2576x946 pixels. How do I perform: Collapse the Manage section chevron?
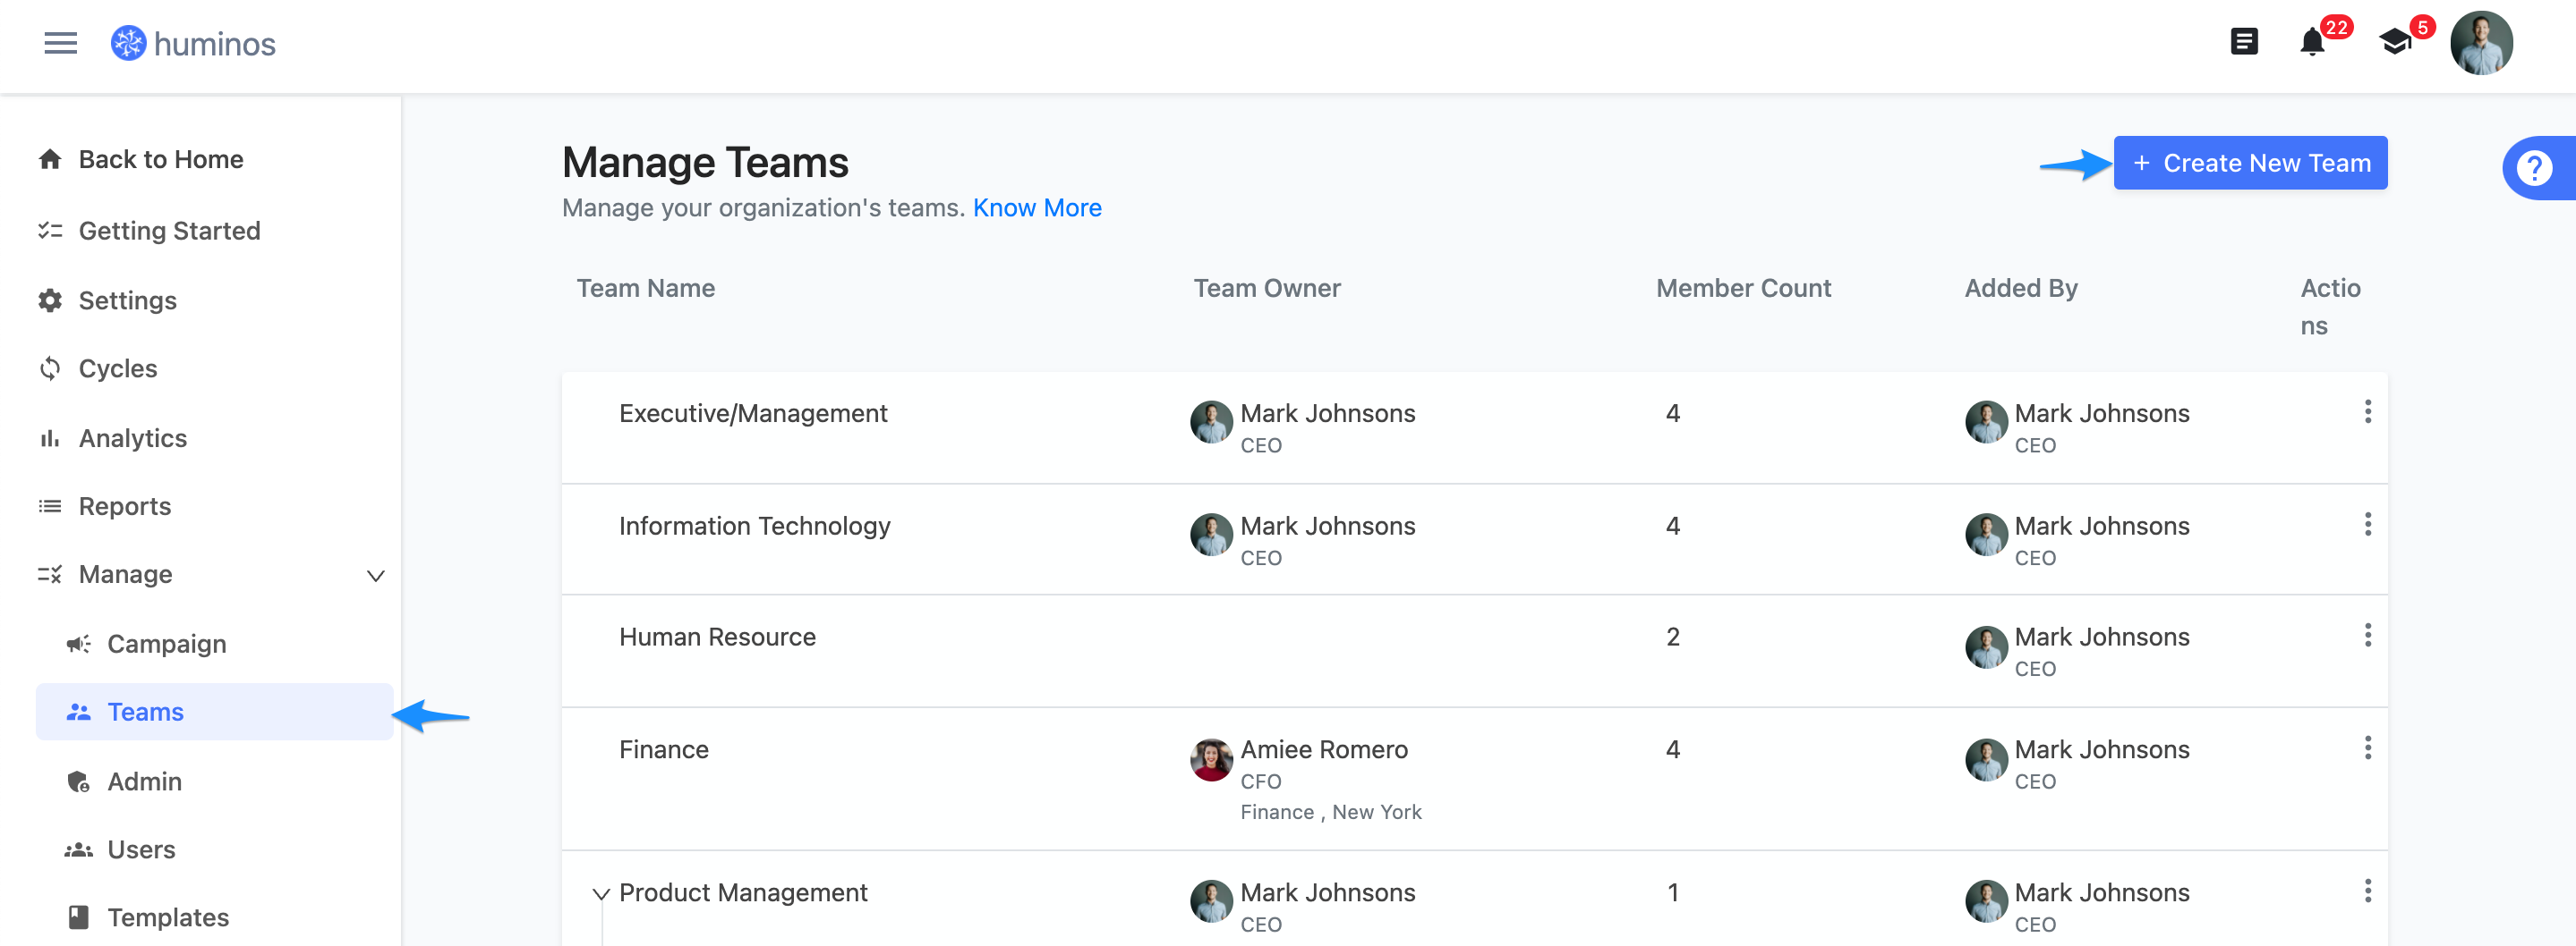(376, 576)
